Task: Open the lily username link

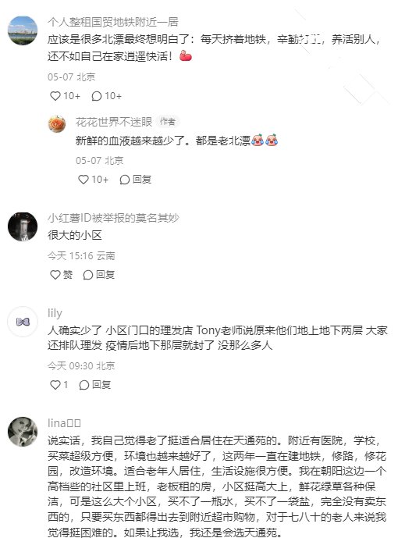Action: coord(55,313)
